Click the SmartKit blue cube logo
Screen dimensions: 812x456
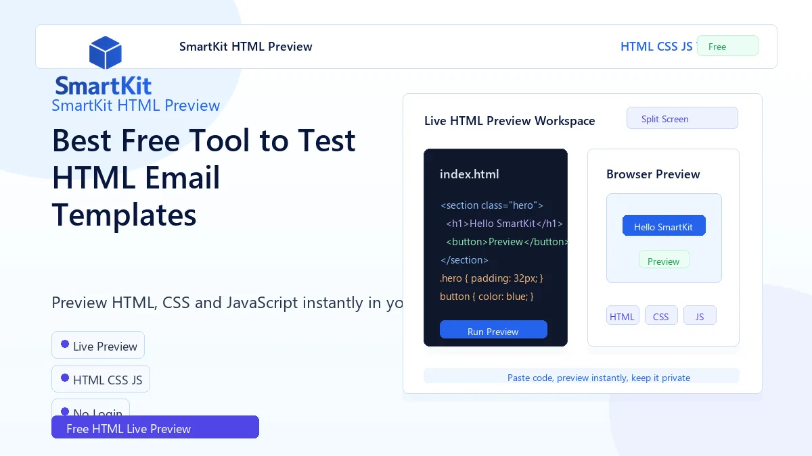pos(105,53)
